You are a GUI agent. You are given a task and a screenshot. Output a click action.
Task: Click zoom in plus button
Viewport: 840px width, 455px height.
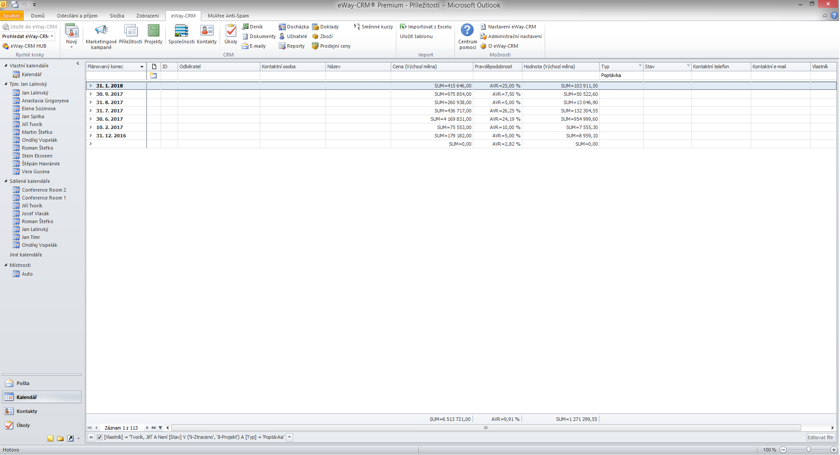point(833,450)
